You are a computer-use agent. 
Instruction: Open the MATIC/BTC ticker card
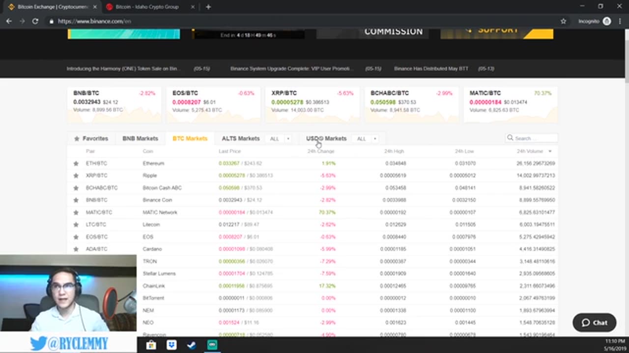point(511,104)
